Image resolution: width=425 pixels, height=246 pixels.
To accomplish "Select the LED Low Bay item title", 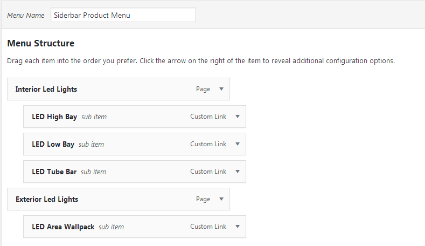I will point(53,144).
